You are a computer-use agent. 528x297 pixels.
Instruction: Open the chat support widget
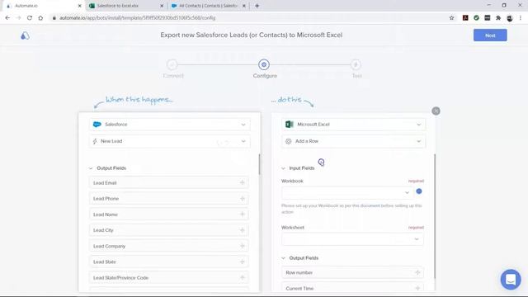(x=511, y=279)
